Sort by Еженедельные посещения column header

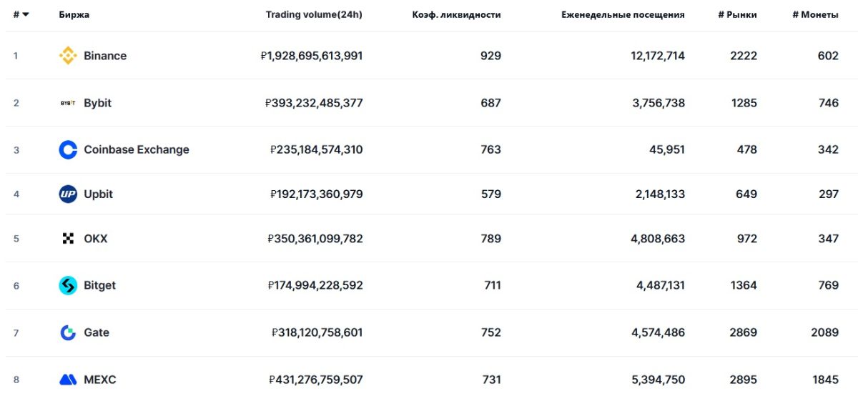click(x=623, y=15)
